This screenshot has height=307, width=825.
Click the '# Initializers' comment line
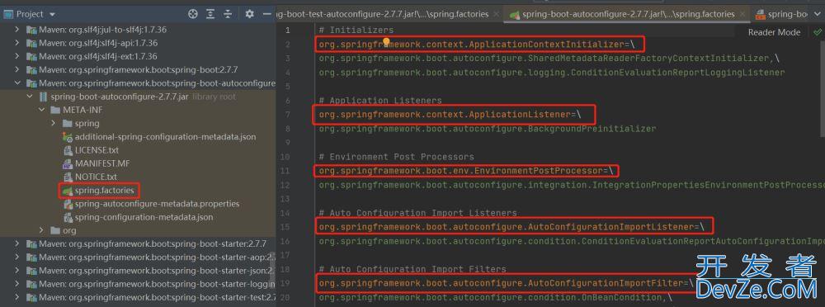(356, 30)
